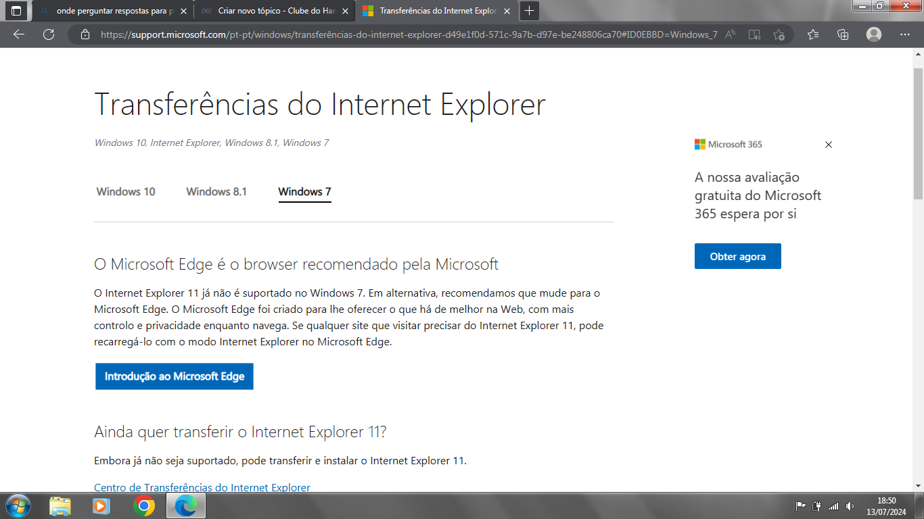Click the page vertical scrollbar thumb
Screen dimensions: 924x519
click(x=918, y=134)
